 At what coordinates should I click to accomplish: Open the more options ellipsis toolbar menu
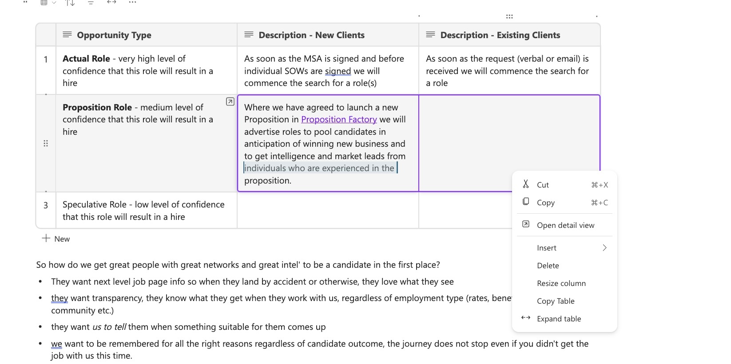(x=132, y=2)
